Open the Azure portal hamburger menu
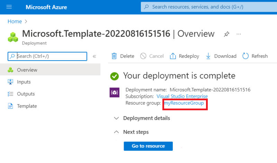Image resolution: width=277 pixels, height=163 pixels. pyautogui.click(x=9, y=7)
